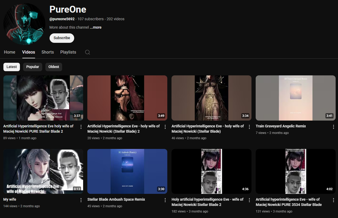
Task: Click '45 views • 2 months ago' text
Action: pyautogui.click(x=105, y=206)
